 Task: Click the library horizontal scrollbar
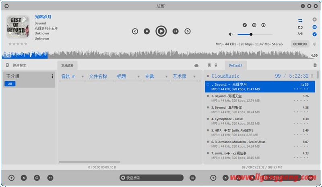89,162
